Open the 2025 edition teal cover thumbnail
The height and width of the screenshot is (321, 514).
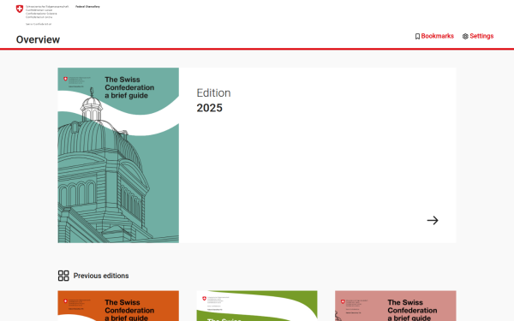coord(118,155)
